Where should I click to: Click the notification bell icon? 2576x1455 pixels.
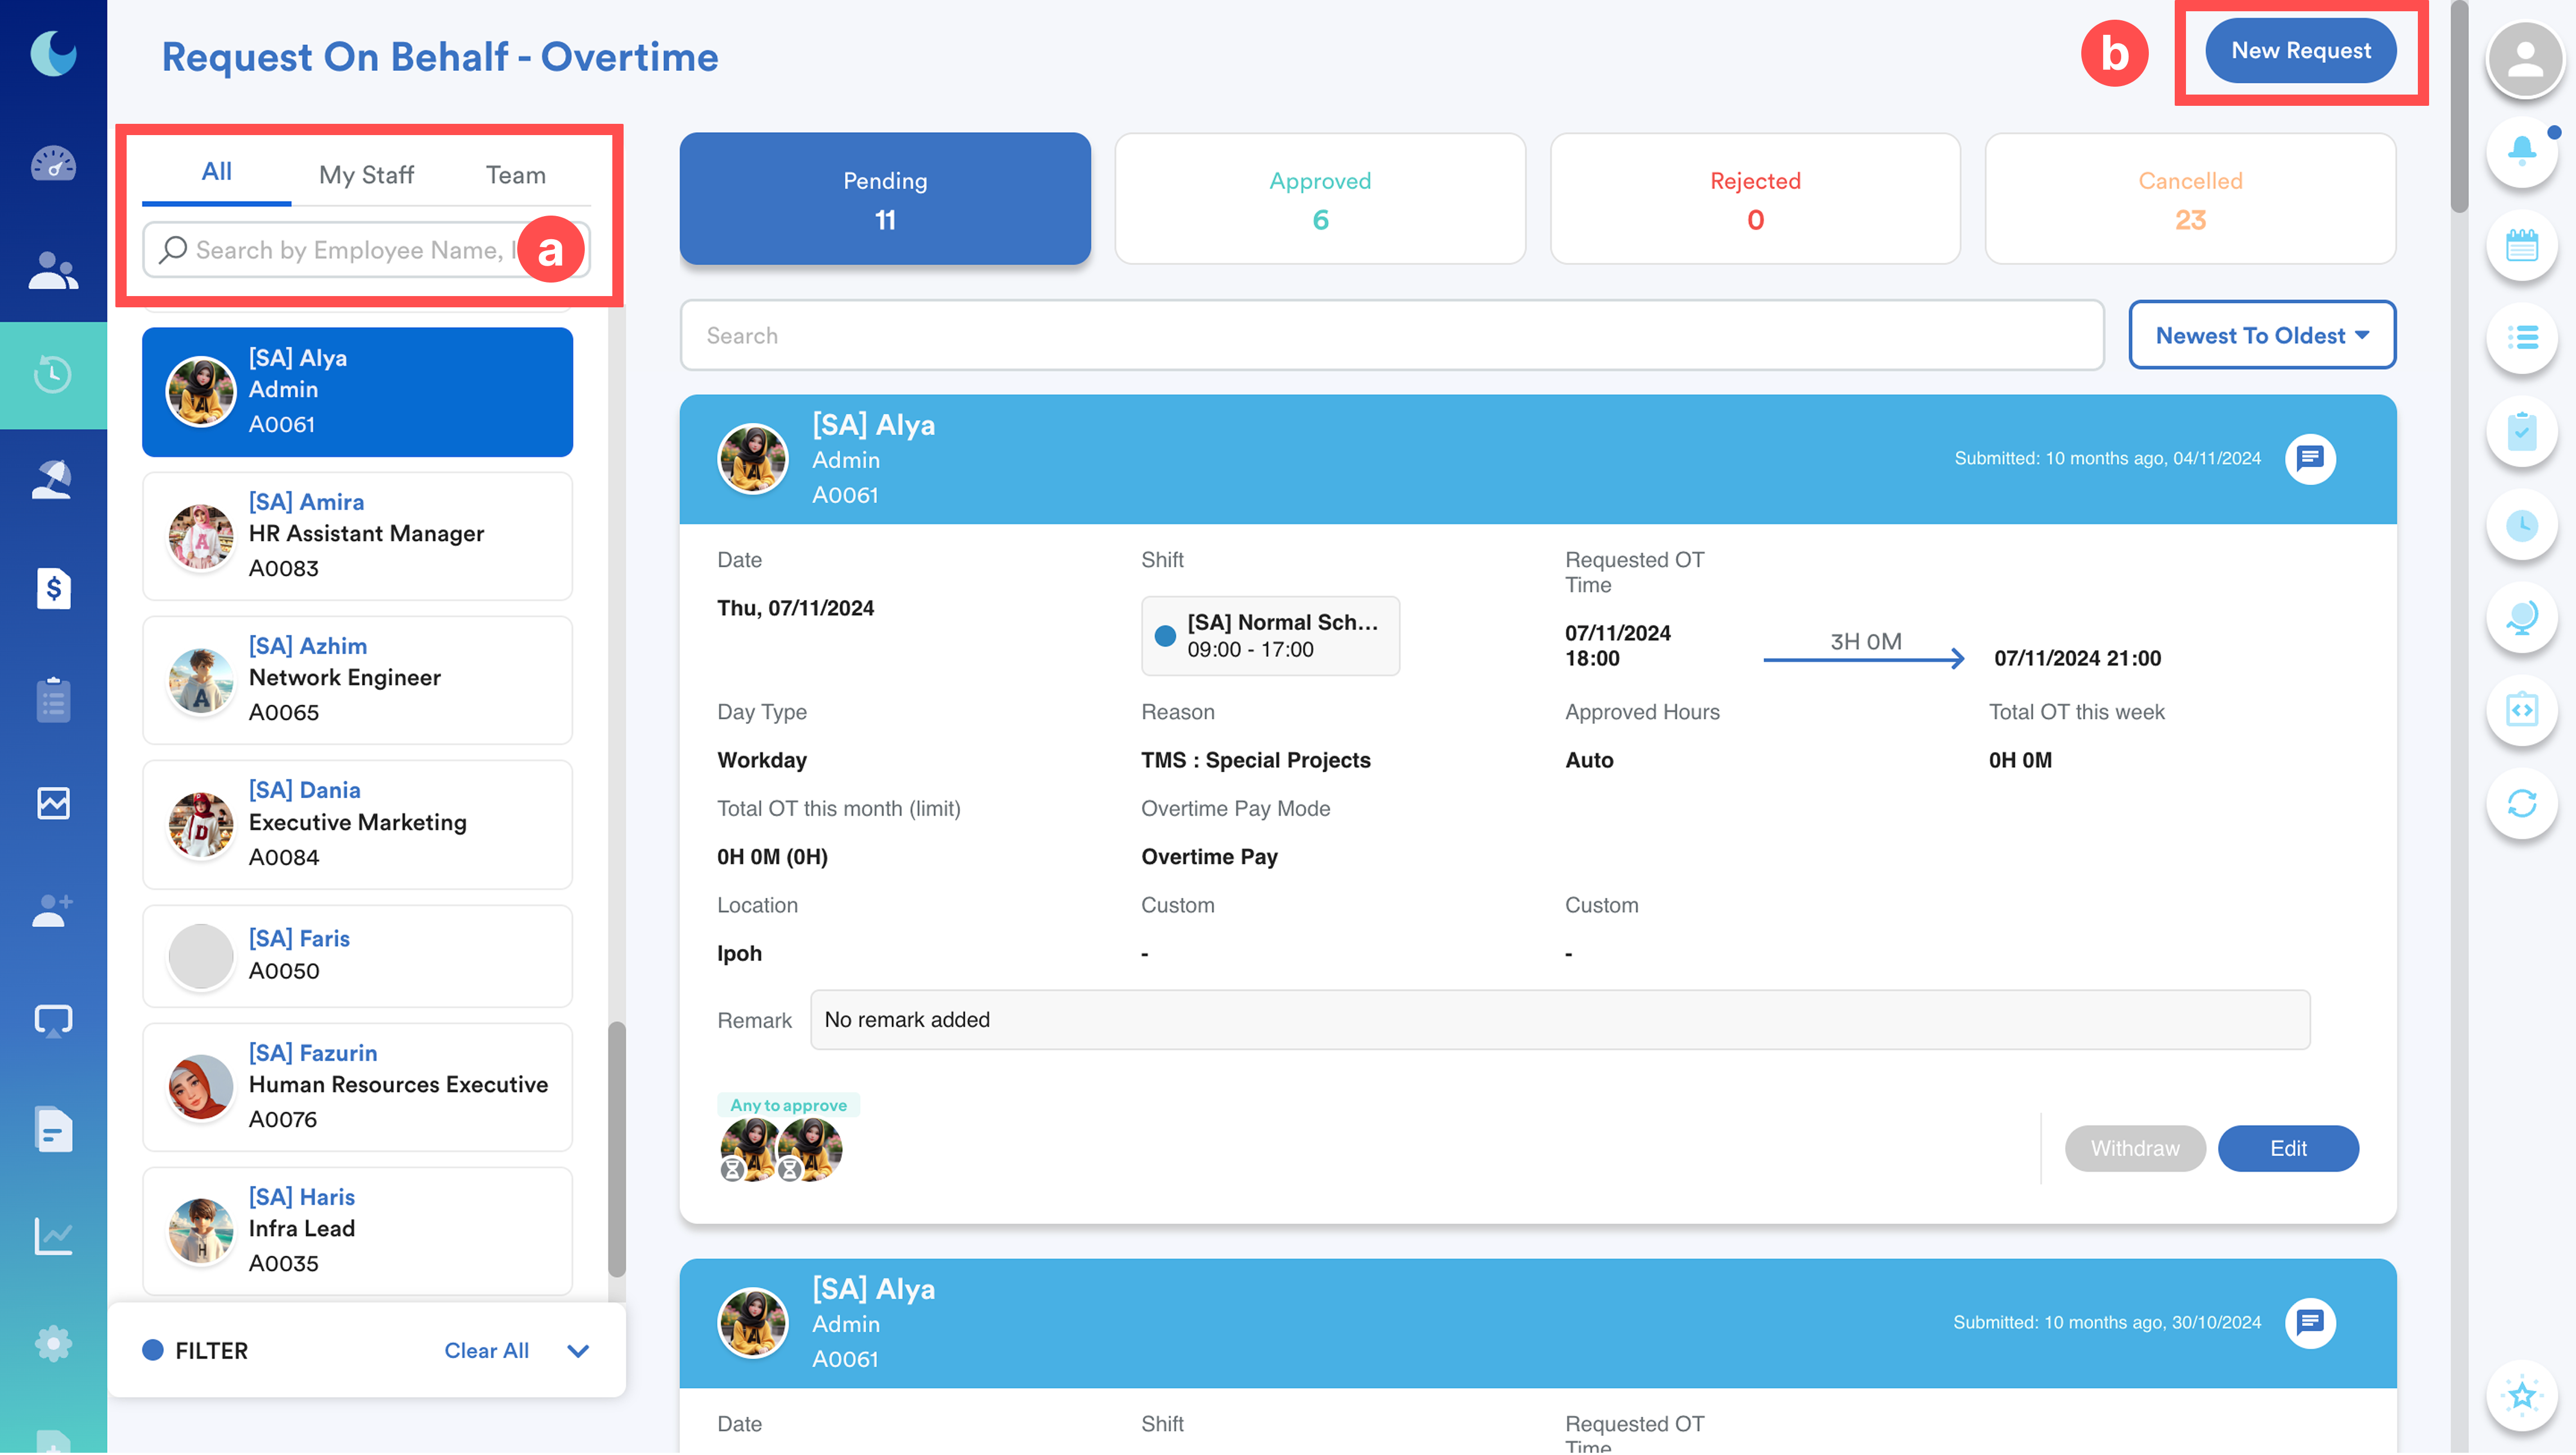[x=2521, y=152]
